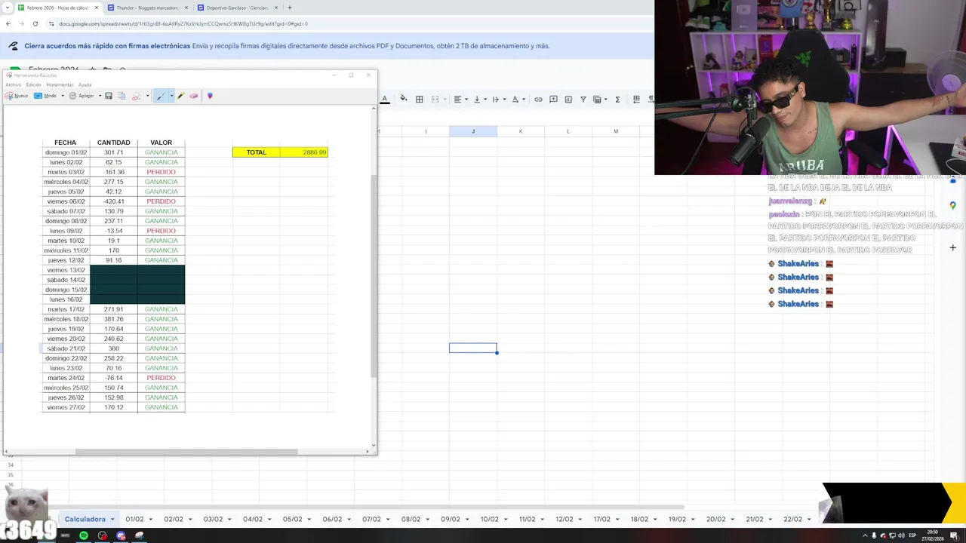This screenshot has width=966, height=543.
Task: Click the yellow TOTAL cell in snip
Action: click(x=257, y=152)
